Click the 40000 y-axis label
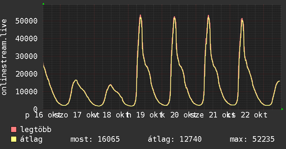This screenshot has height=149, width=286. pos(26,38)
